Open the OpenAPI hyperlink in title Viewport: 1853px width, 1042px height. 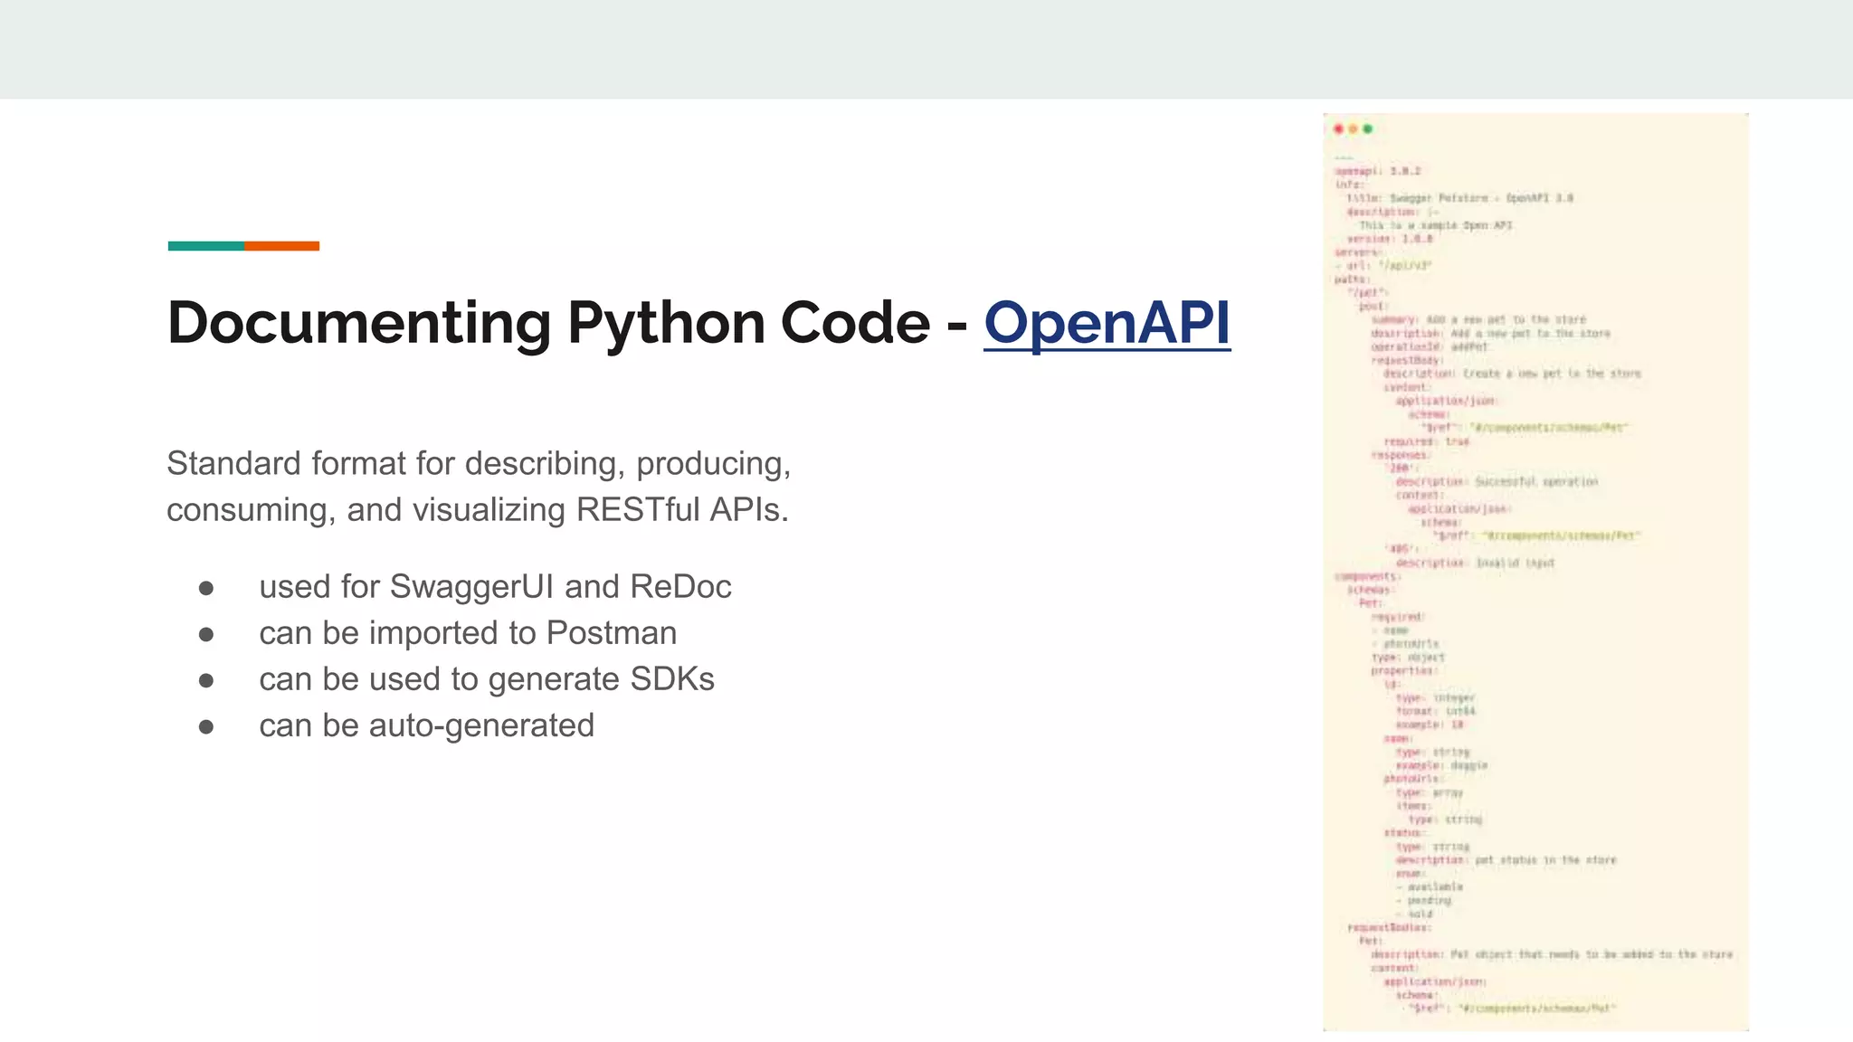(x=1107, y=323)
